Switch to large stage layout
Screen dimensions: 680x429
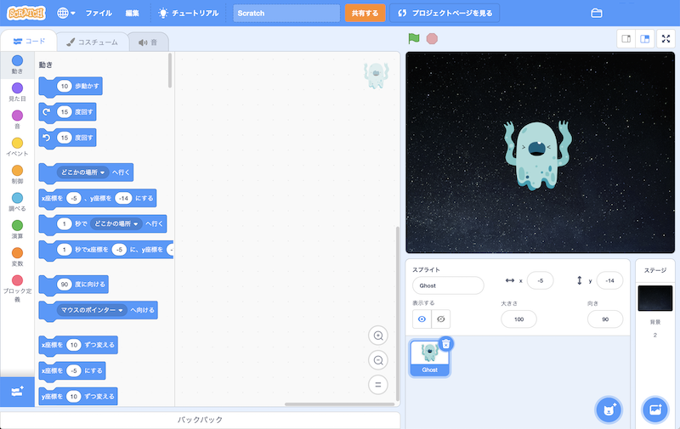(645, 39)
